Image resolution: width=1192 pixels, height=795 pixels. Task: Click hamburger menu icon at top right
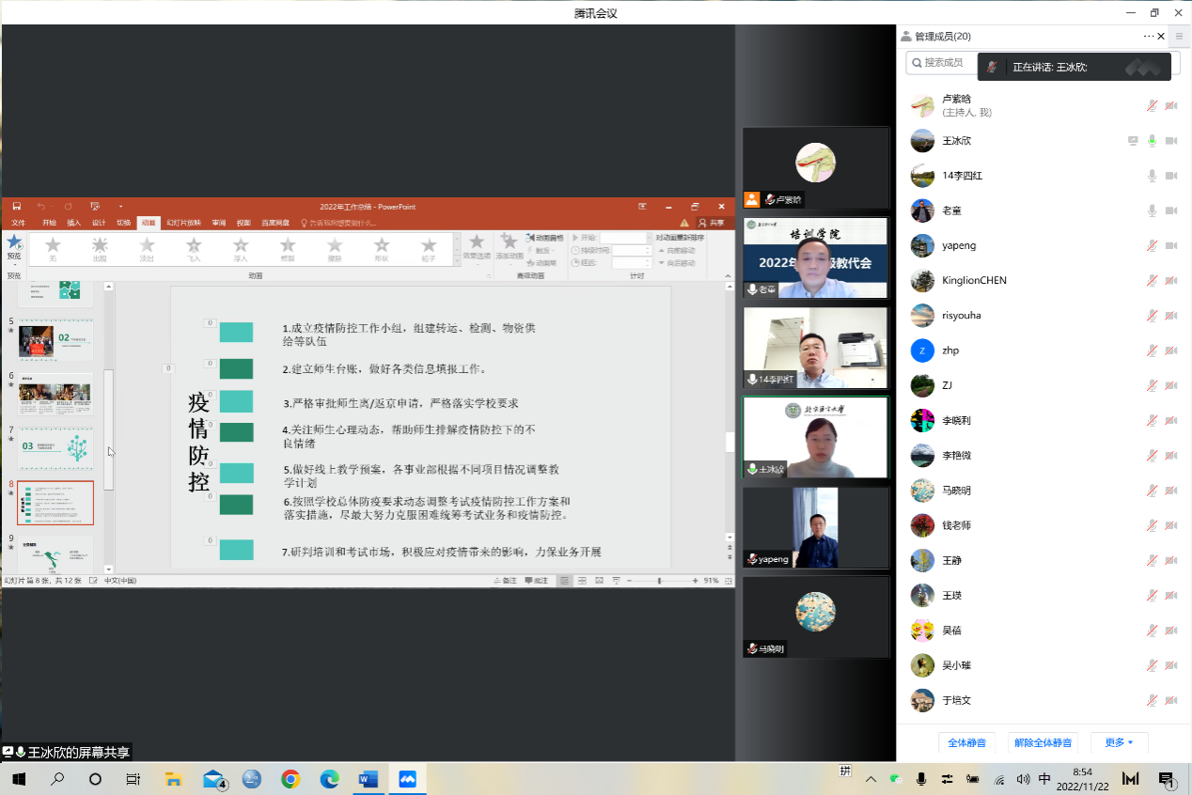[1180, 37]
